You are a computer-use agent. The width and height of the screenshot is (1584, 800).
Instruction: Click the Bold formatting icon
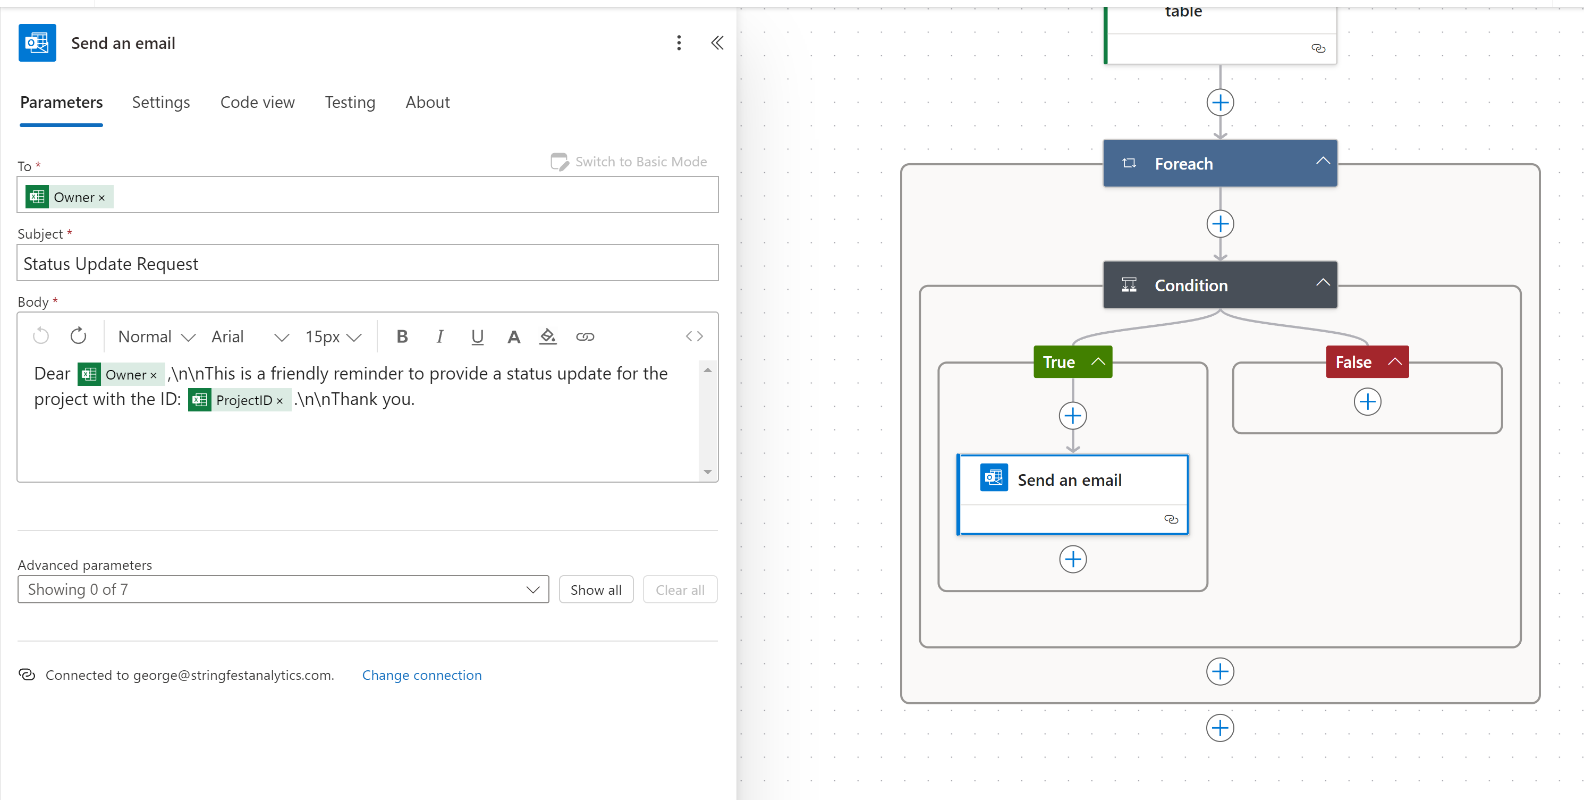402,336
